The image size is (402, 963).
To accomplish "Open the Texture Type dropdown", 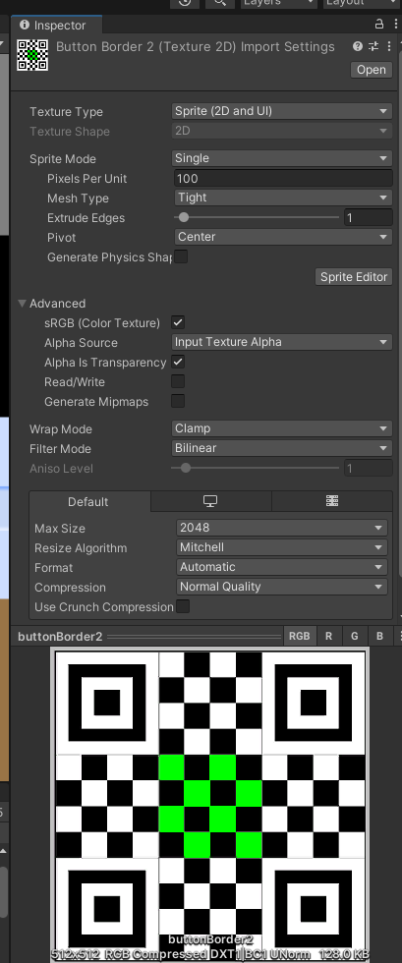I will pos(281,111).
